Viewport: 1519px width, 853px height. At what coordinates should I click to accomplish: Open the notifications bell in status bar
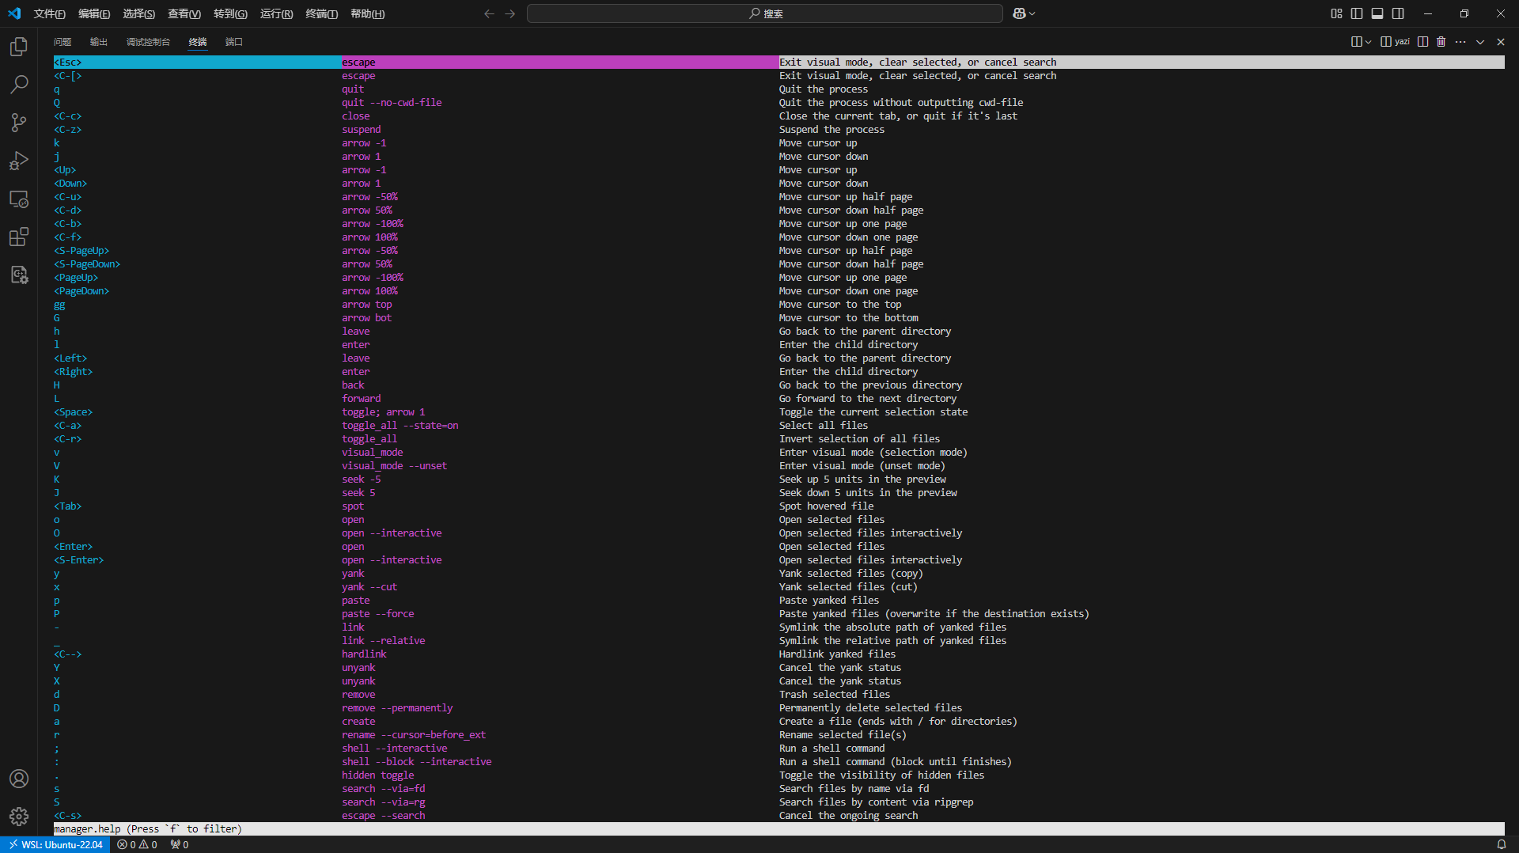[x=1501, y=844]
